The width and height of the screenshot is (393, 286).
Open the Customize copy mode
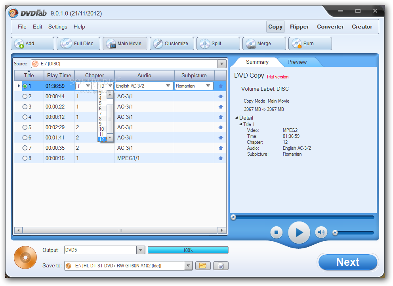click(172, 44)
